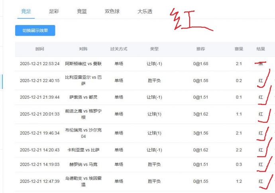
Task: Click the 对阵 column header
Action: (83, 49)
